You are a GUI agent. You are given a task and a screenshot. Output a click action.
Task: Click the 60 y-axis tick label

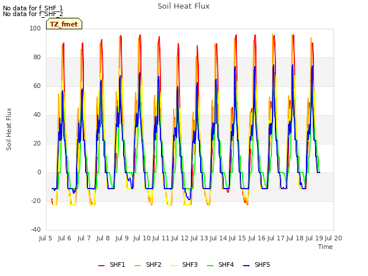(37, 86)
